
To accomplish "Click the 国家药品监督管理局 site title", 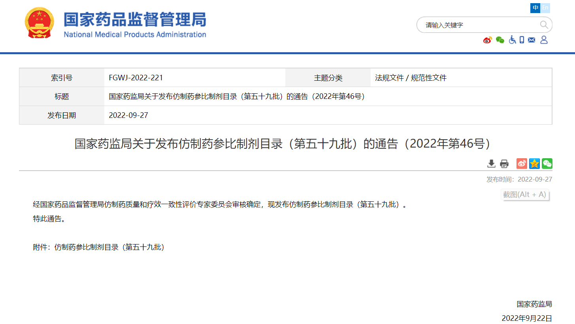I will click(x=135, y=19).
